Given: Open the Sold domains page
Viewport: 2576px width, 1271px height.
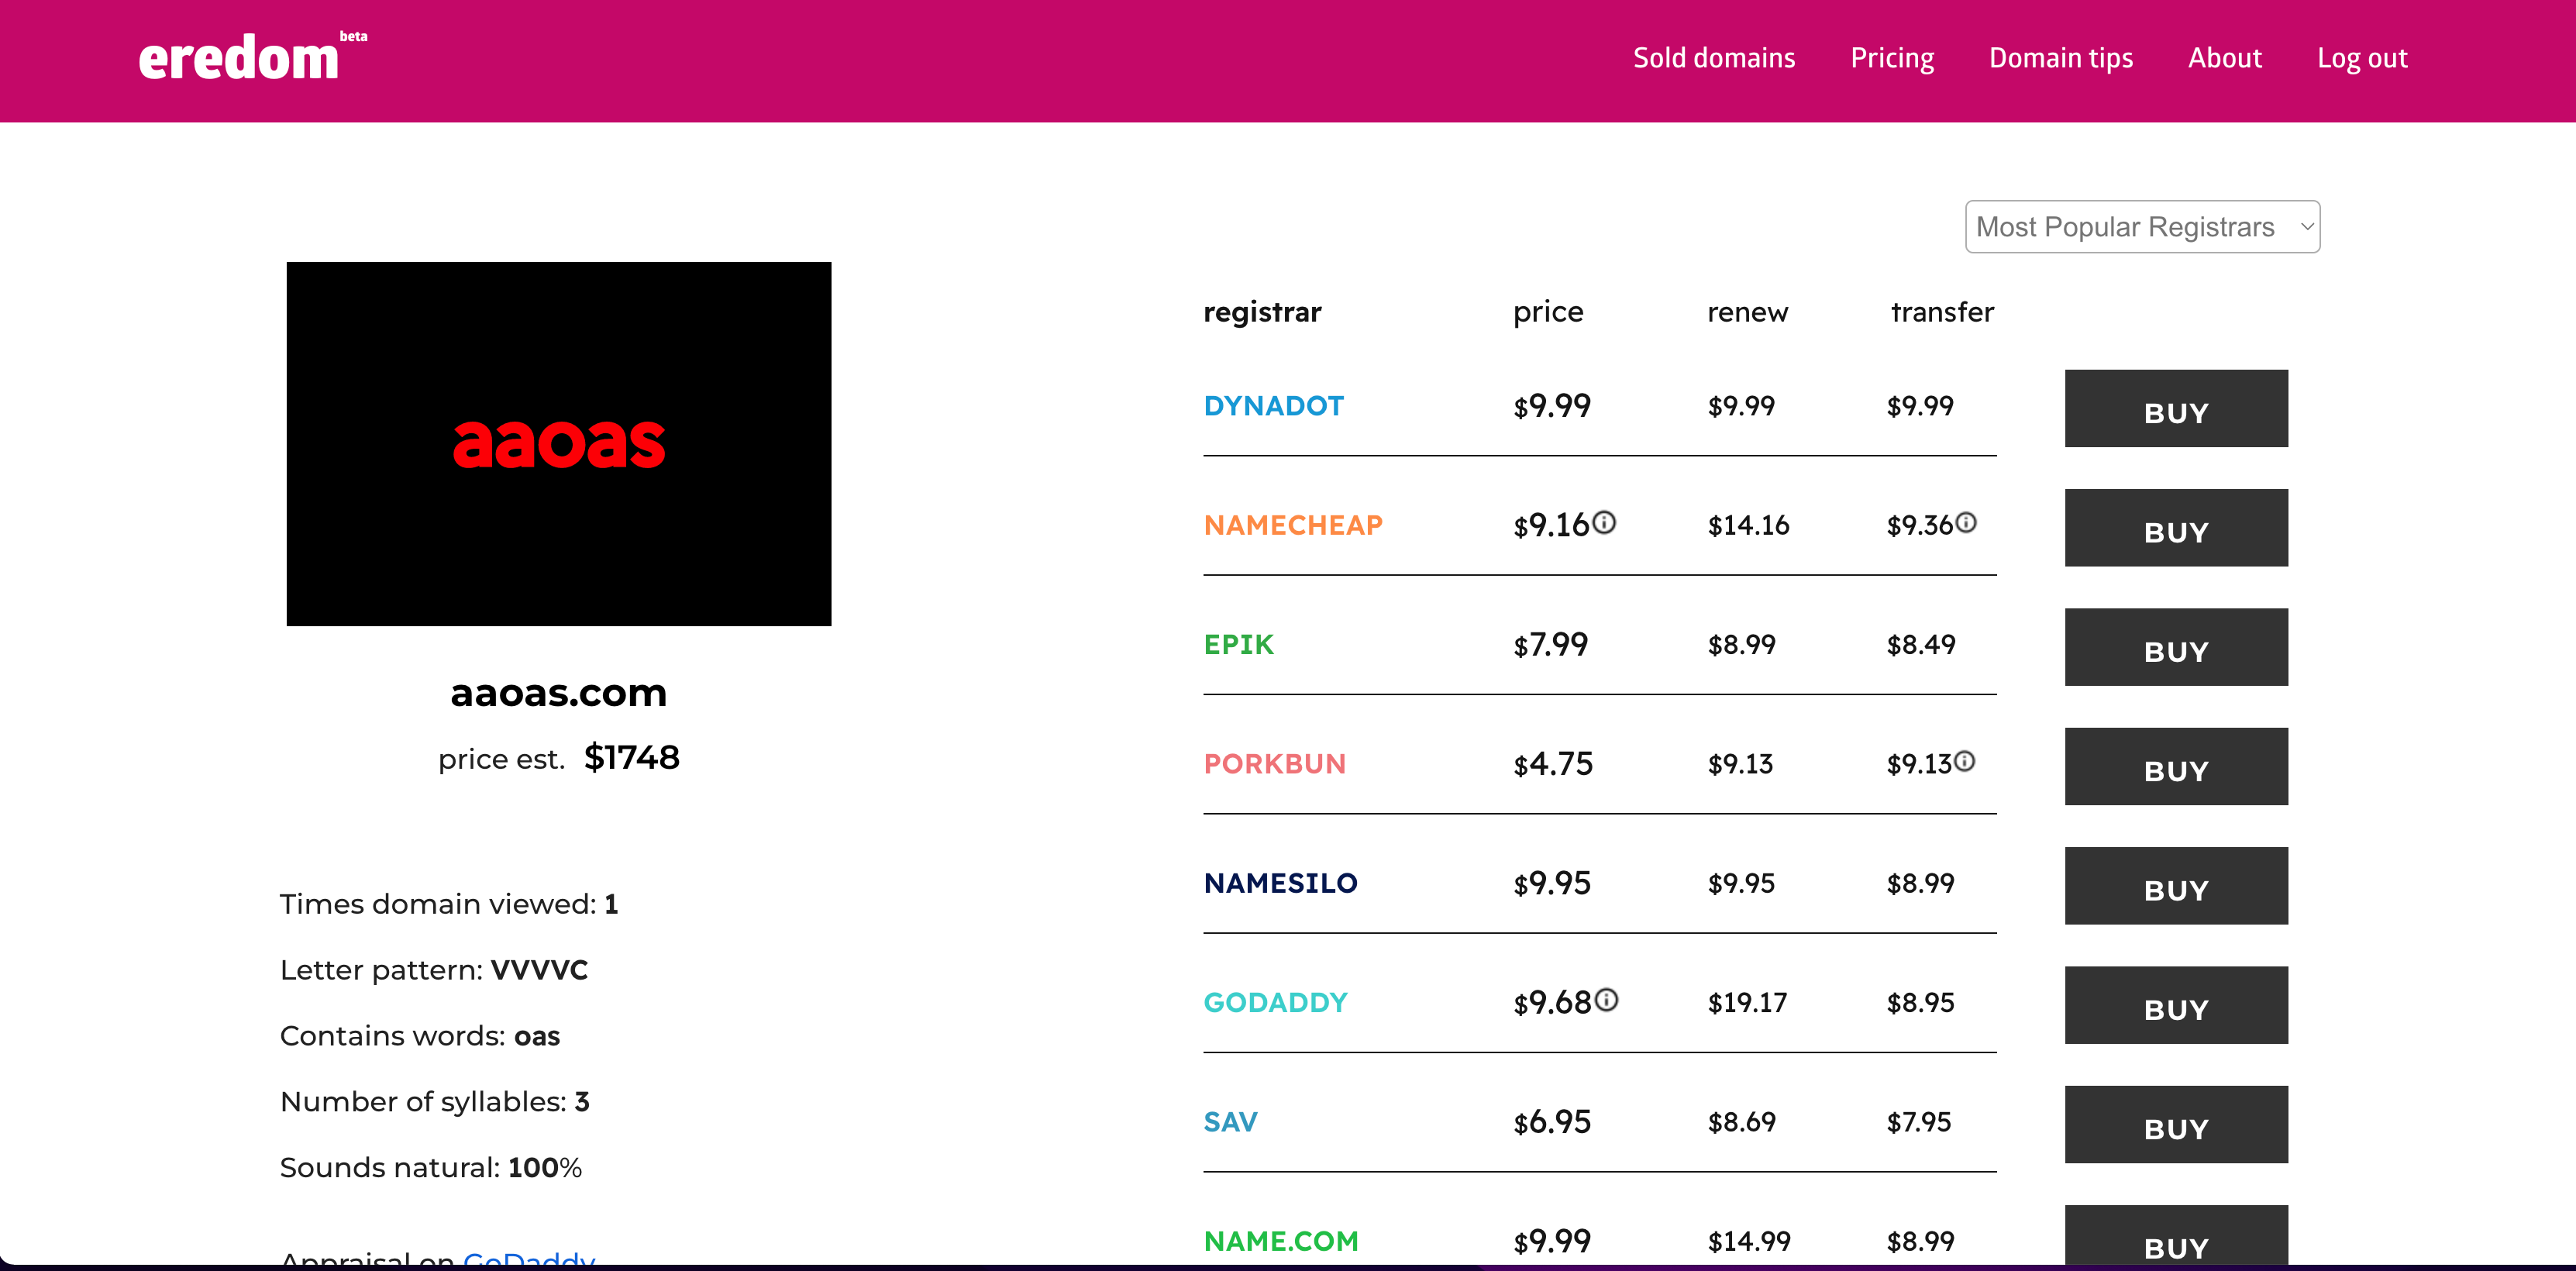Looking at the screenshot, I should [1713, 58].
